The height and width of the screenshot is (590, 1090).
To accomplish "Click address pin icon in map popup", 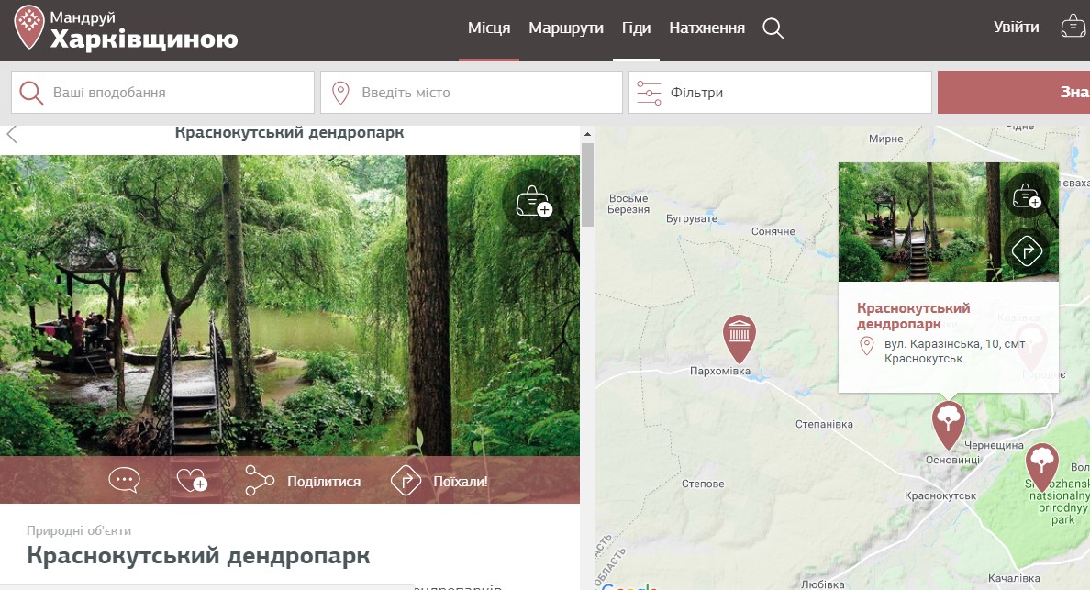I will pyautogui.click(x=867, y=345).
